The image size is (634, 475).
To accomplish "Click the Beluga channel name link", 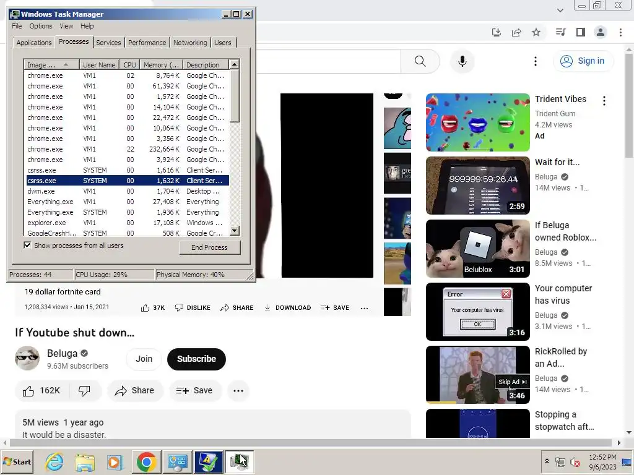I will point(62,353).
